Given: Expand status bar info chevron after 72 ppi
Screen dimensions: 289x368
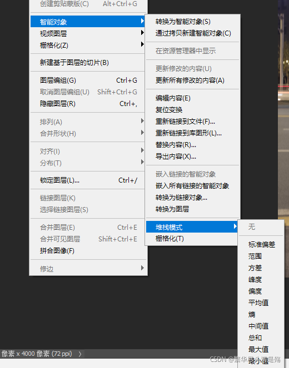Looking at the screenshot, I should tap(80, 354).
